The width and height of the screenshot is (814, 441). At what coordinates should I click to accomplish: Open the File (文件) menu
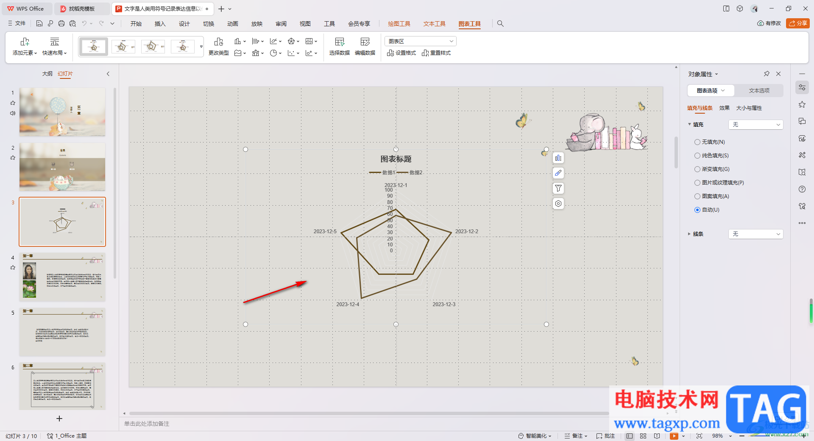click(x=17, y=24)
